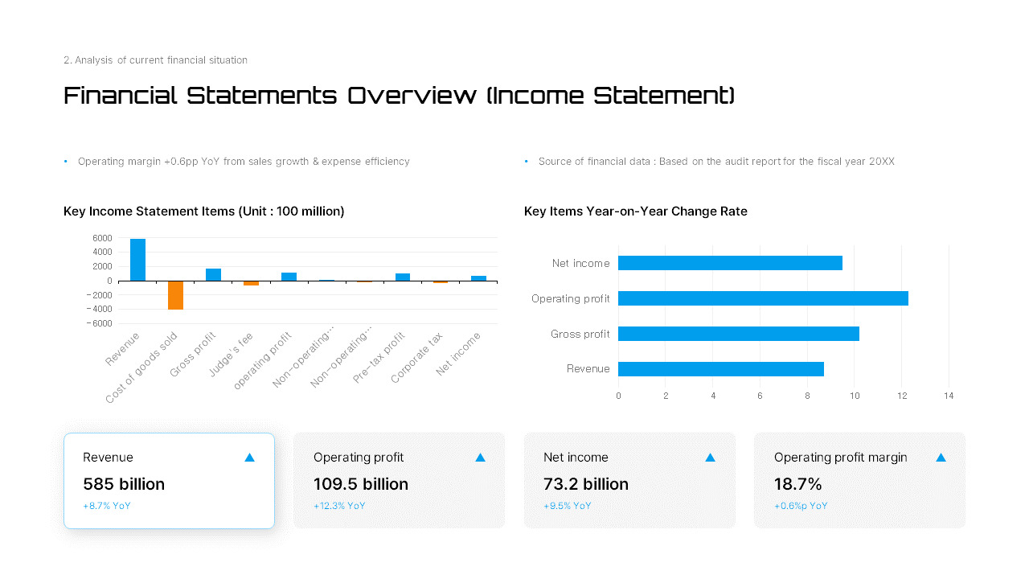Click the '73.2 billion' value
The width and height of the screenshot is (1029, 579).
[586, 484]
